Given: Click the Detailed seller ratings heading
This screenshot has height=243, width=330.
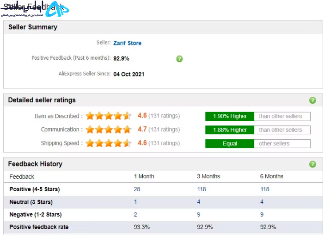Looking at the screenshot, I should point(42,100).
